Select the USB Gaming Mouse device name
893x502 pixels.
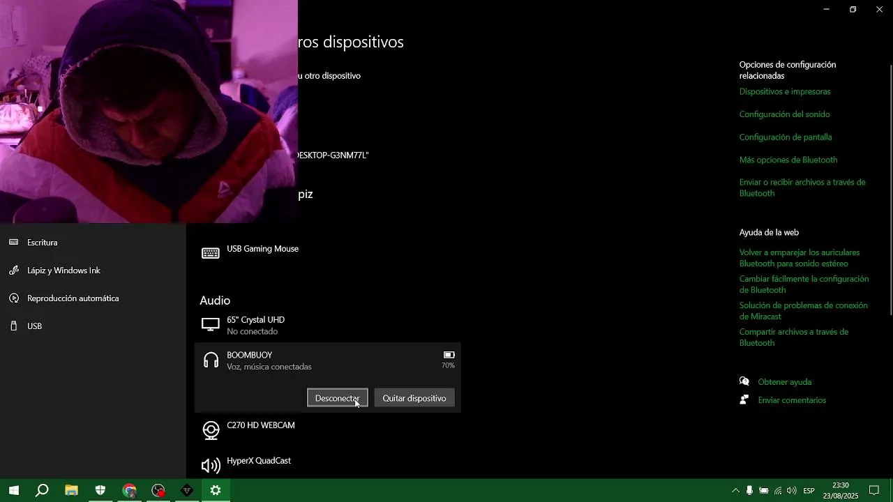tap(262, 249)
